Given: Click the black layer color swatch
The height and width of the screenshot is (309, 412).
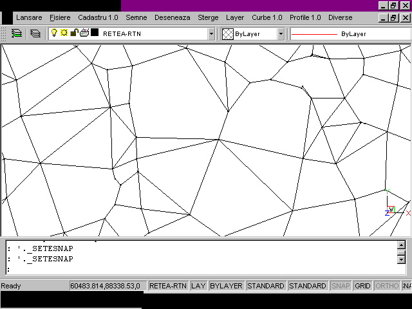Looking at the screenshot, I should pyautogui.click(x=95, y=33).
